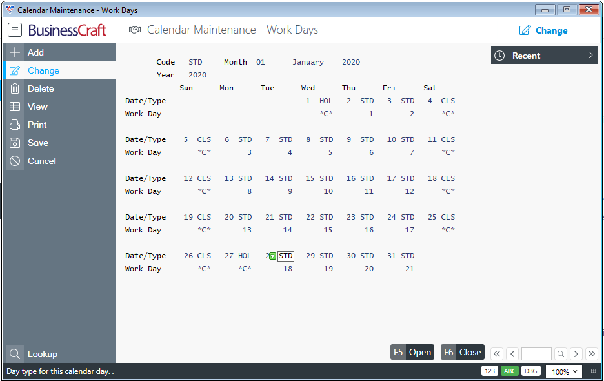Click the HOL type for day 1
This screenshot has width=604, height=381.
point(326,101)
